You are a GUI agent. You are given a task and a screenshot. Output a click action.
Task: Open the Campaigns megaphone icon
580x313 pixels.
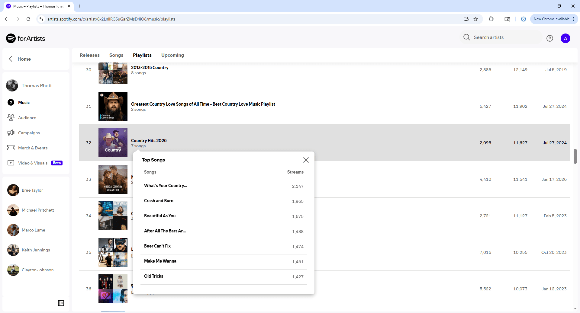point(11,133)
